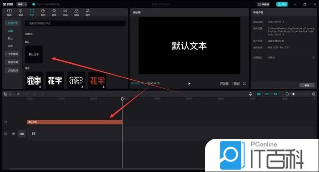Toggle timeline linkage option
The image size is (319, 172).
pos(275,94)
